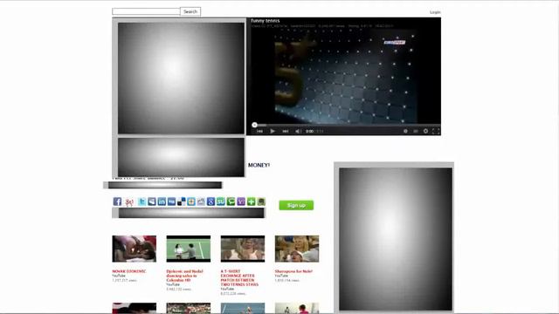The width and height of the screenshot is (559, 314).
Task: Share using the purple Yahoo icon
Action: (241, 201)
